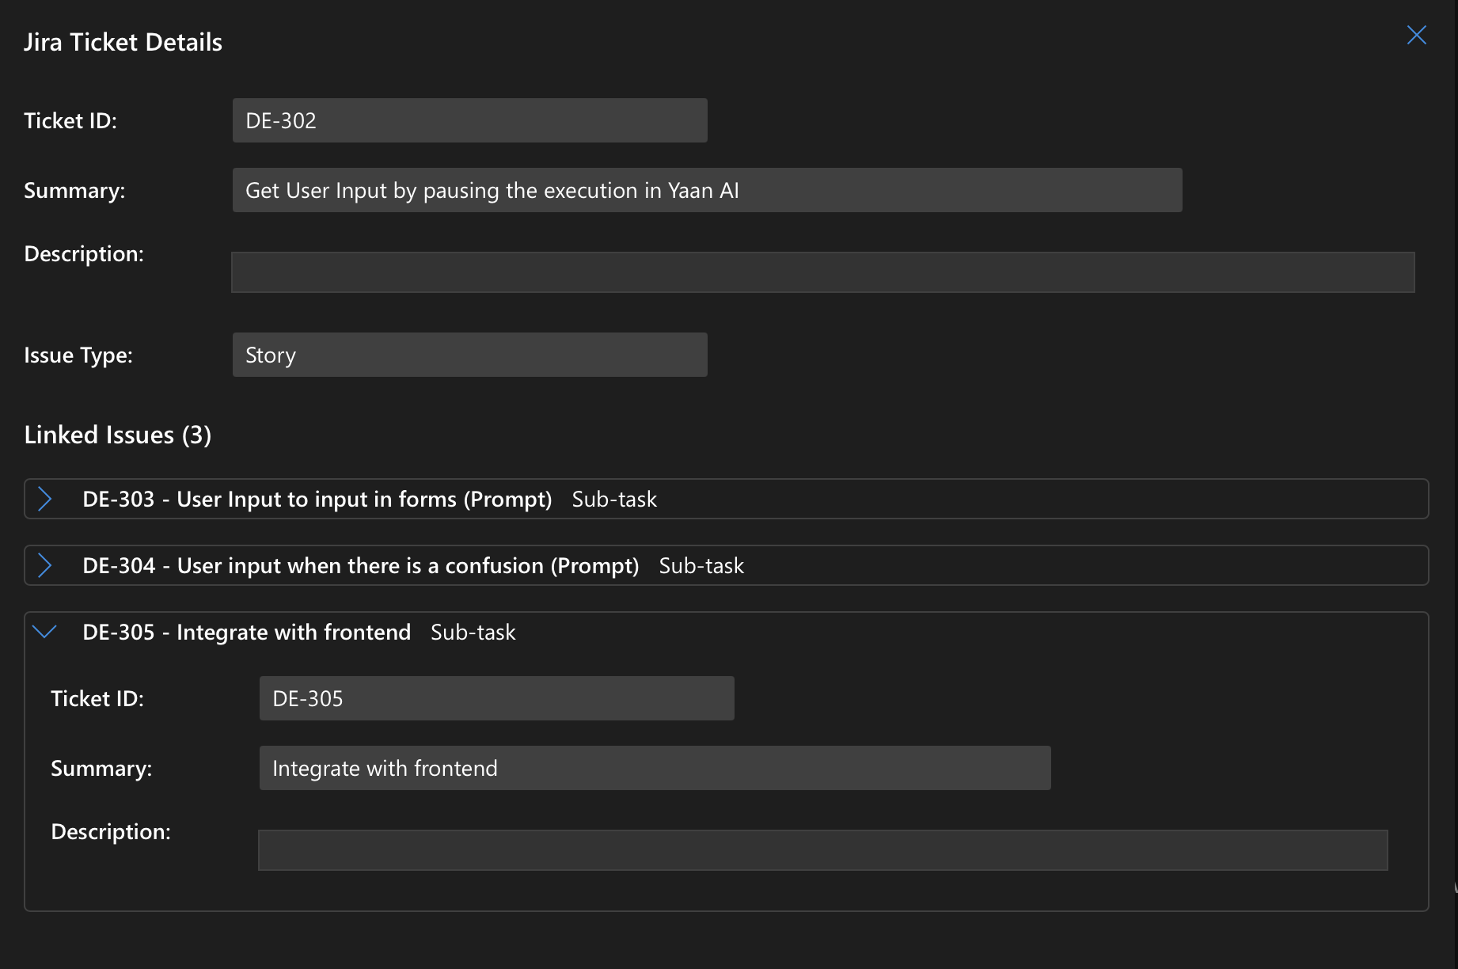Image resolution: width=1458 pixels, height=969 pixels.
Task: Click the 'Issue Type:' label
Action: pyautogui.click(x=78, y=355)
